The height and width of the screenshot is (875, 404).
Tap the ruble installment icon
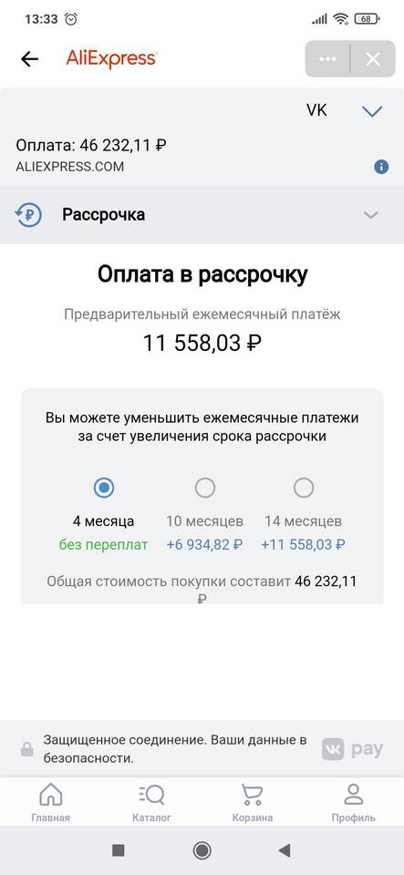[28, 215]
